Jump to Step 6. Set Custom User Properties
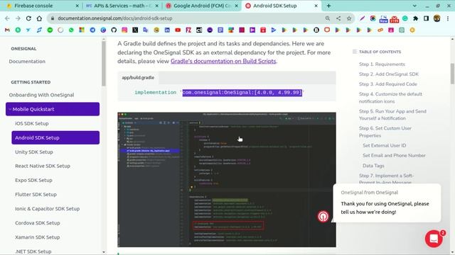455x255 pixels. (x=385, y=132)
